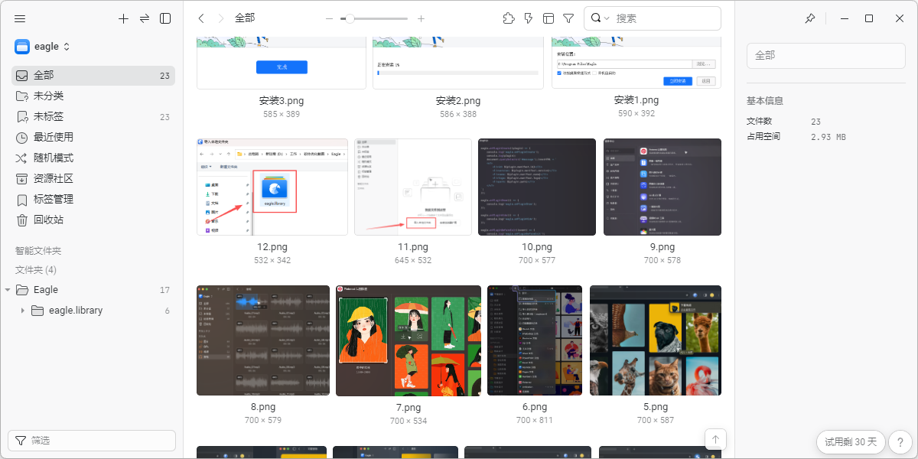Open 回收站 in the sidebar
Screen dimensions: 918x459
pyautogui.click(x=48, y=220)
